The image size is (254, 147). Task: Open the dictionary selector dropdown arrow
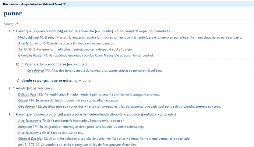64,4
